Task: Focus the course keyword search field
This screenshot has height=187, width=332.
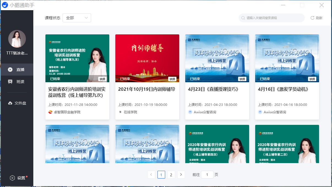Action: pos(272,18)
